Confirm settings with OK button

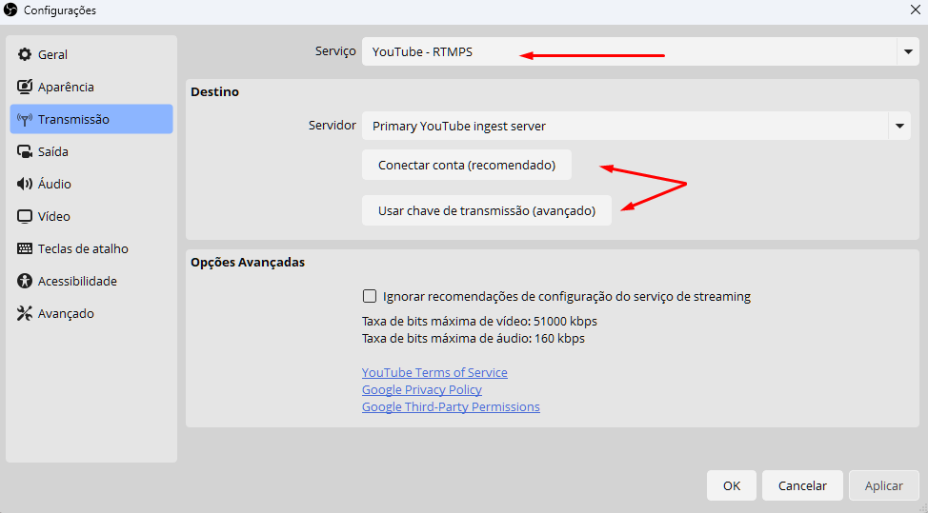[732, 485]
